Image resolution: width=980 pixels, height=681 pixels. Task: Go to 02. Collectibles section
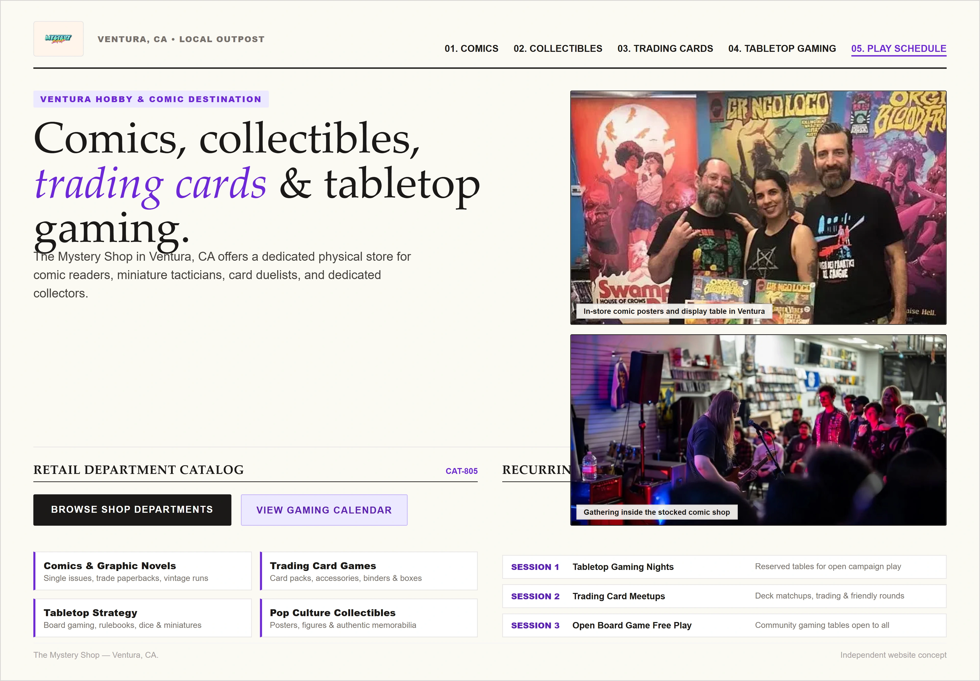coord(558,49)
